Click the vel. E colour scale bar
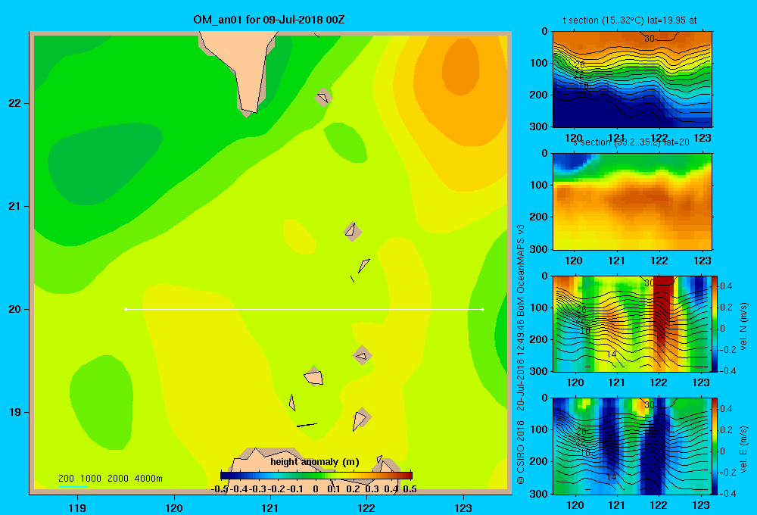The width and height of the screenshot is (757, 515). pyautogui.click(x=715, y=446)
